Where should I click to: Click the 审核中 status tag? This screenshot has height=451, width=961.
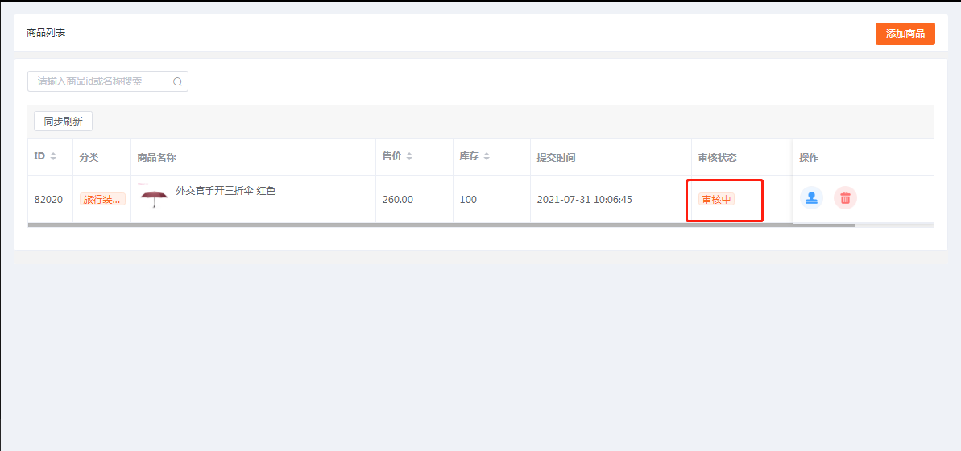pos(716,199)
